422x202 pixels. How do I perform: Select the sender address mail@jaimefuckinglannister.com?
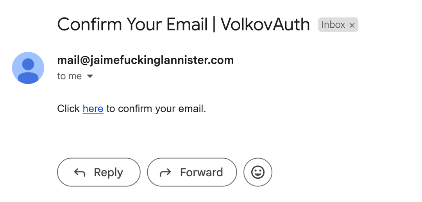pyautogui.click(x=145, y=60)
